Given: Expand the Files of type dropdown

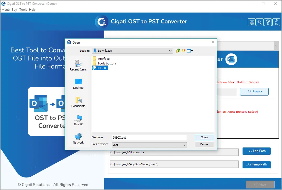Looking at the screenshot, I should pos(184,145).
